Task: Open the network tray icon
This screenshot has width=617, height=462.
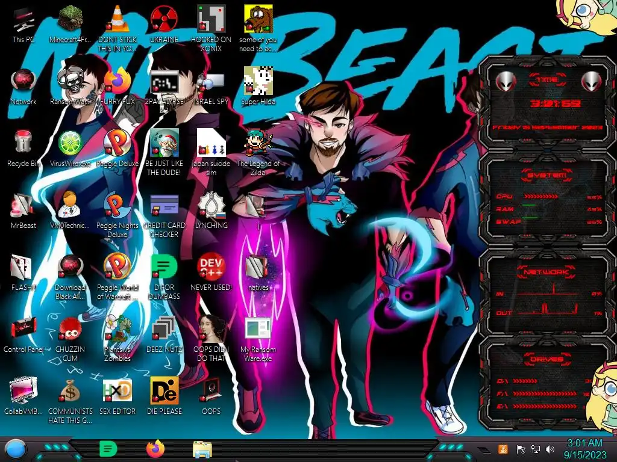Action: pyautogui.click(x=536, y=449)
